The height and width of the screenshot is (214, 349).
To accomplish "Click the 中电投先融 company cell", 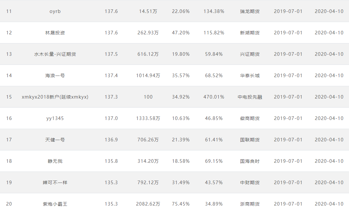I will tap(250, 97).
